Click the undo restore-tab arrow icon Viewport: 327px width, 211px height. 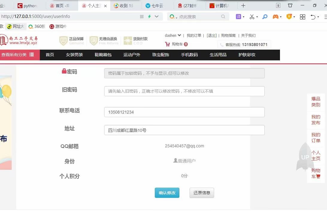[x=313, y=17]
